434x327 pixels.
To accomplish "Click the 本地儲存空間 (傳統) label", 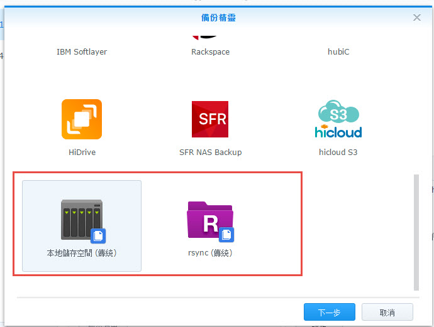I will (82, 253).
